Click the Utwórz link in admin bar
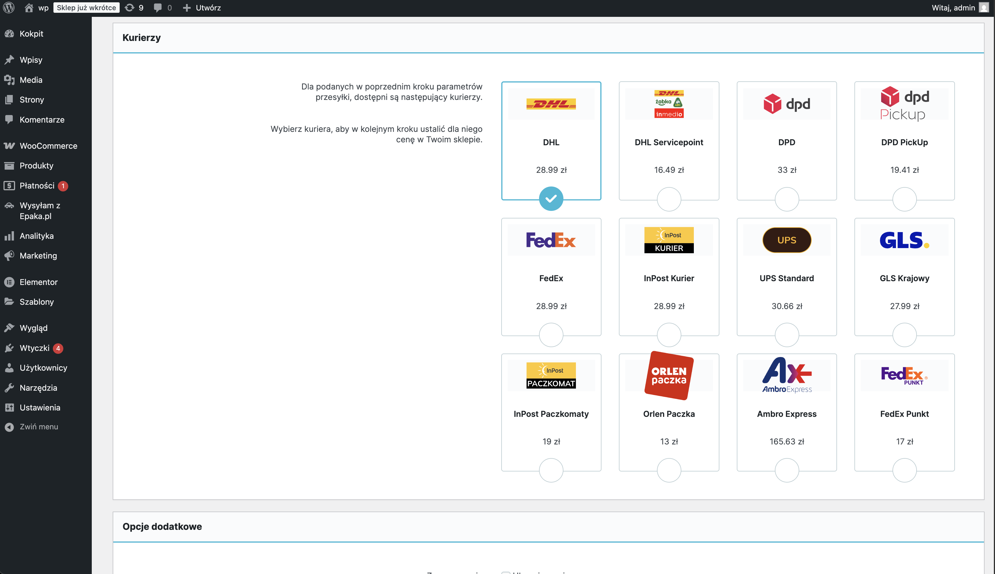Screen dimensions: 995x574 pyautogui.click(x=208, y=8)
